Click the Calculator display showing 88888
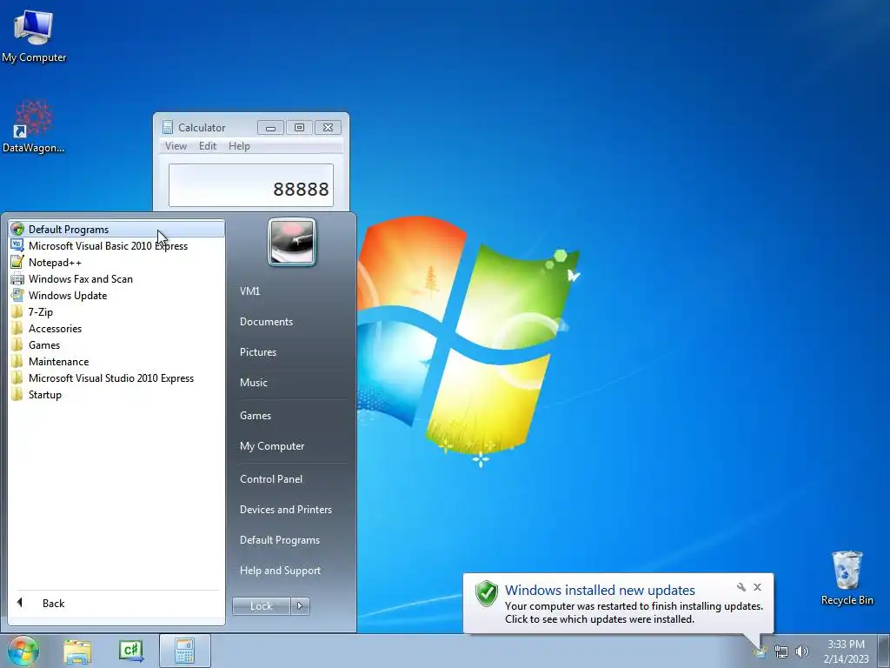The image size is (890, 668). click(x=251, y=186)
